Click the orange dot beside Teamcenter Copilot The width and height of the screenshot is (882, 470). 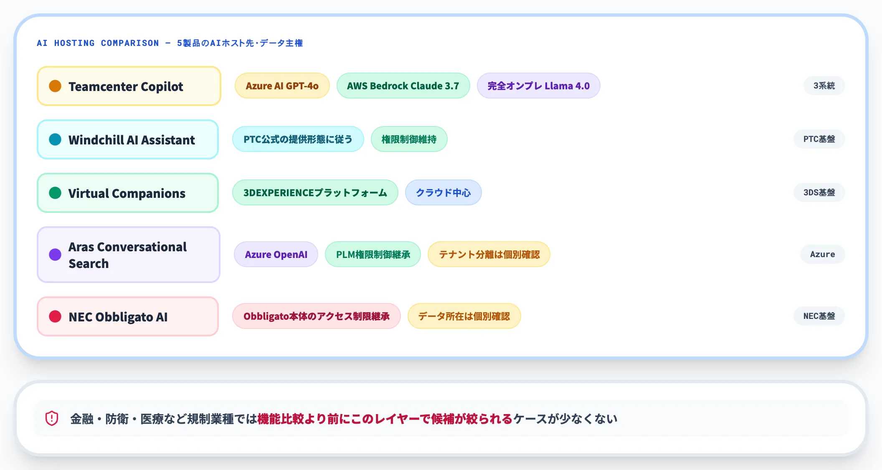tap(55, 86)
